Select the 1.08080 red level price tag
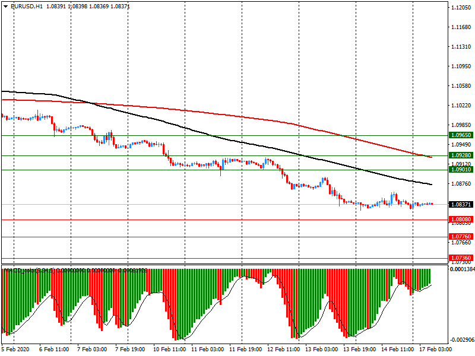 [461, 220]
